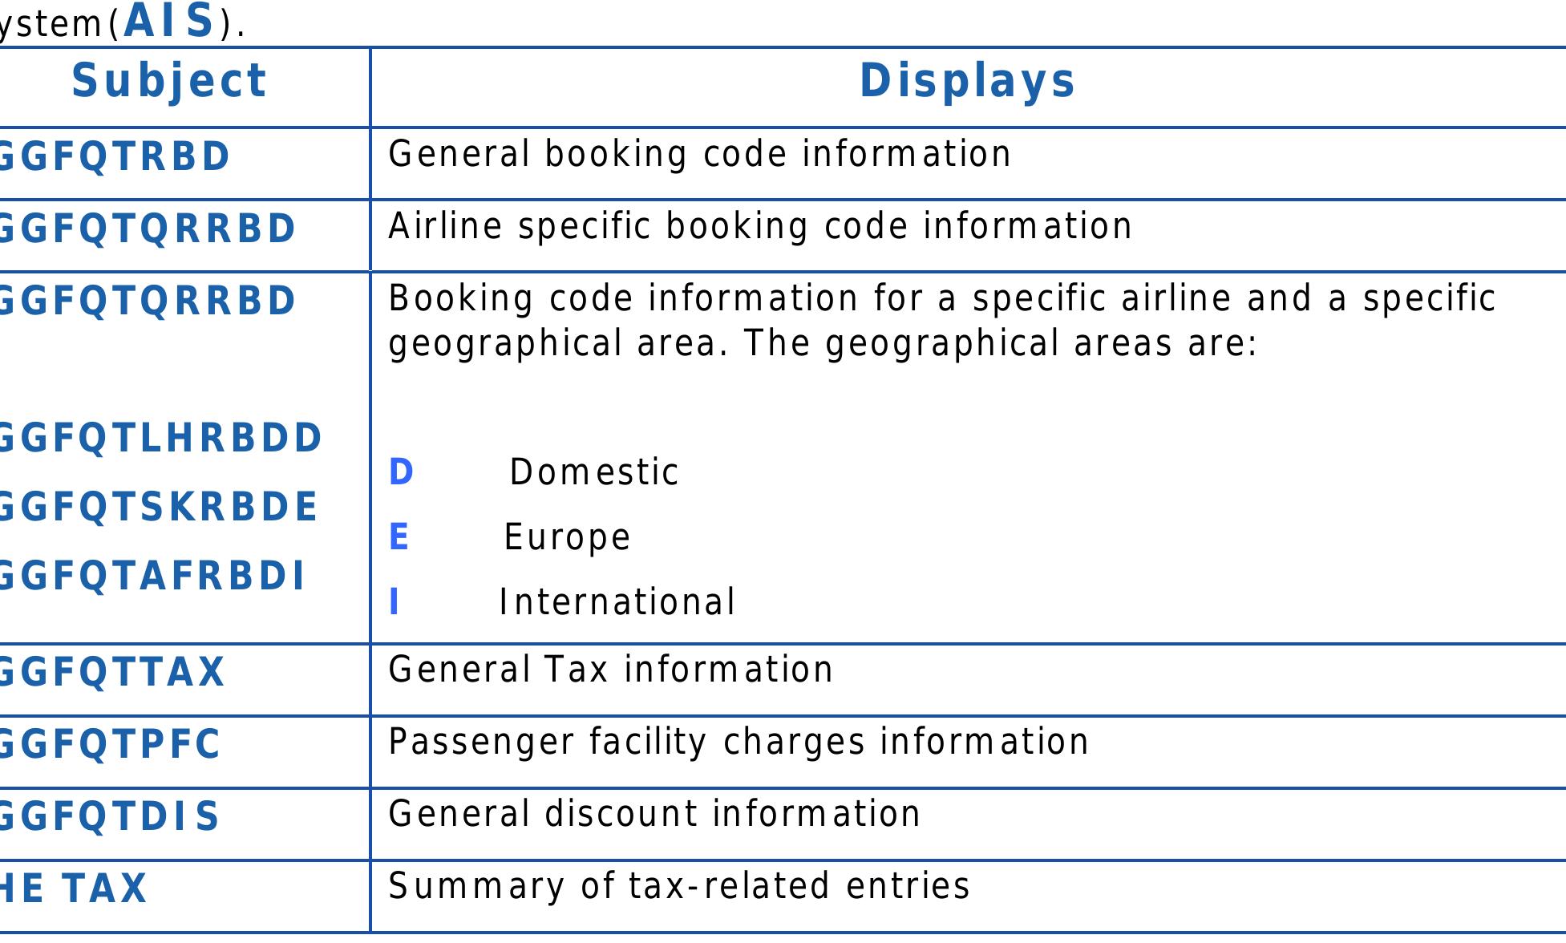Click the blue AIS link text
Screen dimensions: 1566x943
(x=169, y=22)
